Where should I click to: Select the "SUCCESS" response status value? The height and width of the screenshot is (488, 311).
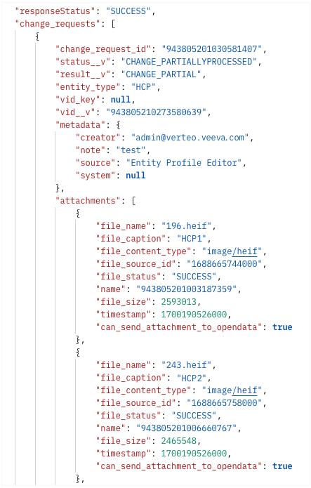[x=128, y=11]
